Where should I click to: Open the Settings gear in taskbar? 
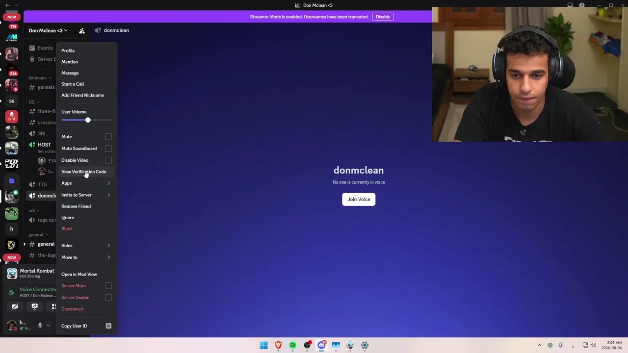[x=365, y=345]
